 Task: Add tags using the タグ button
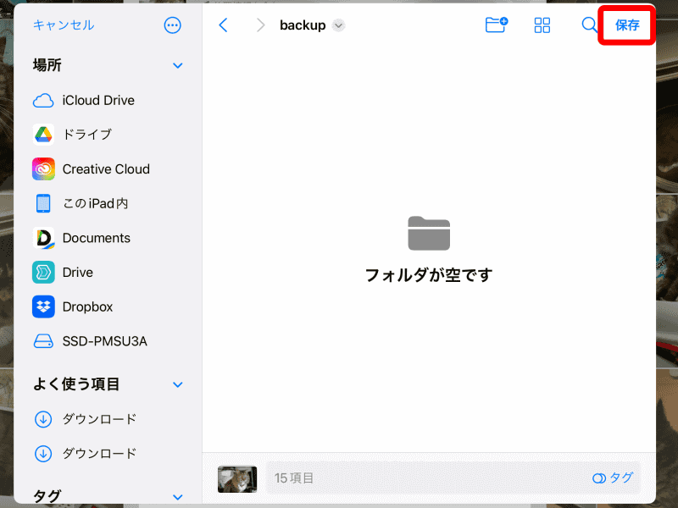coord(612,478)
